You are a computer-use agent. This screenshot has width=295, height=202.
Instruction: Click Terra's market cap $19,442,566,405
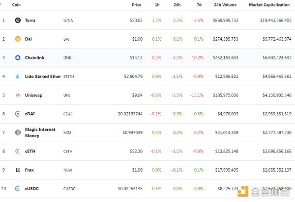click(276, 20)
